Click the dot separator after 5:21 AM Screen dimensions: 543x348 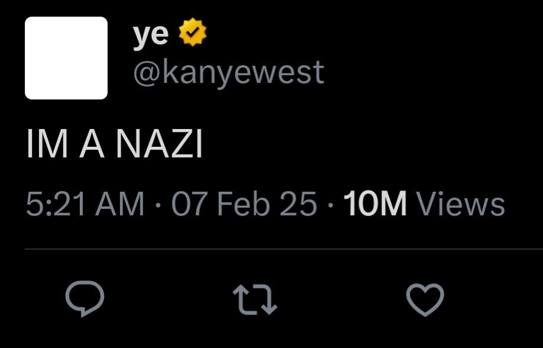[157, 205]
